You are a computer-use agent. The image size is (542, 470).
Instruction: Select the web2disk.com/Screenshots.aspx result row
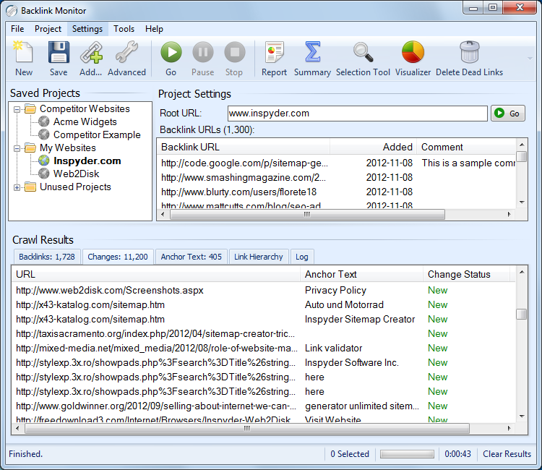(264, 290)
